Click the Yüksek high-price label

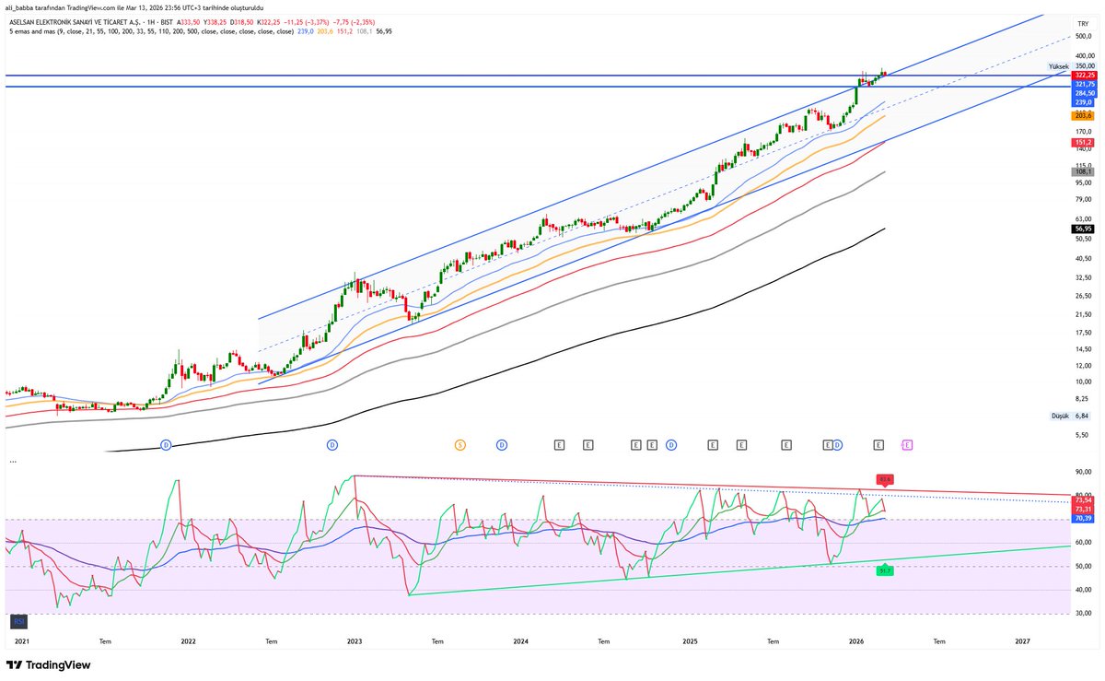point(1058,67)
